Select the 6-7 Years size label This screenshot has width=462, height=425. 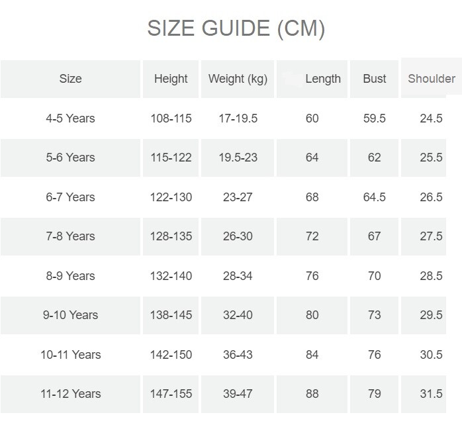click(70, 197)
